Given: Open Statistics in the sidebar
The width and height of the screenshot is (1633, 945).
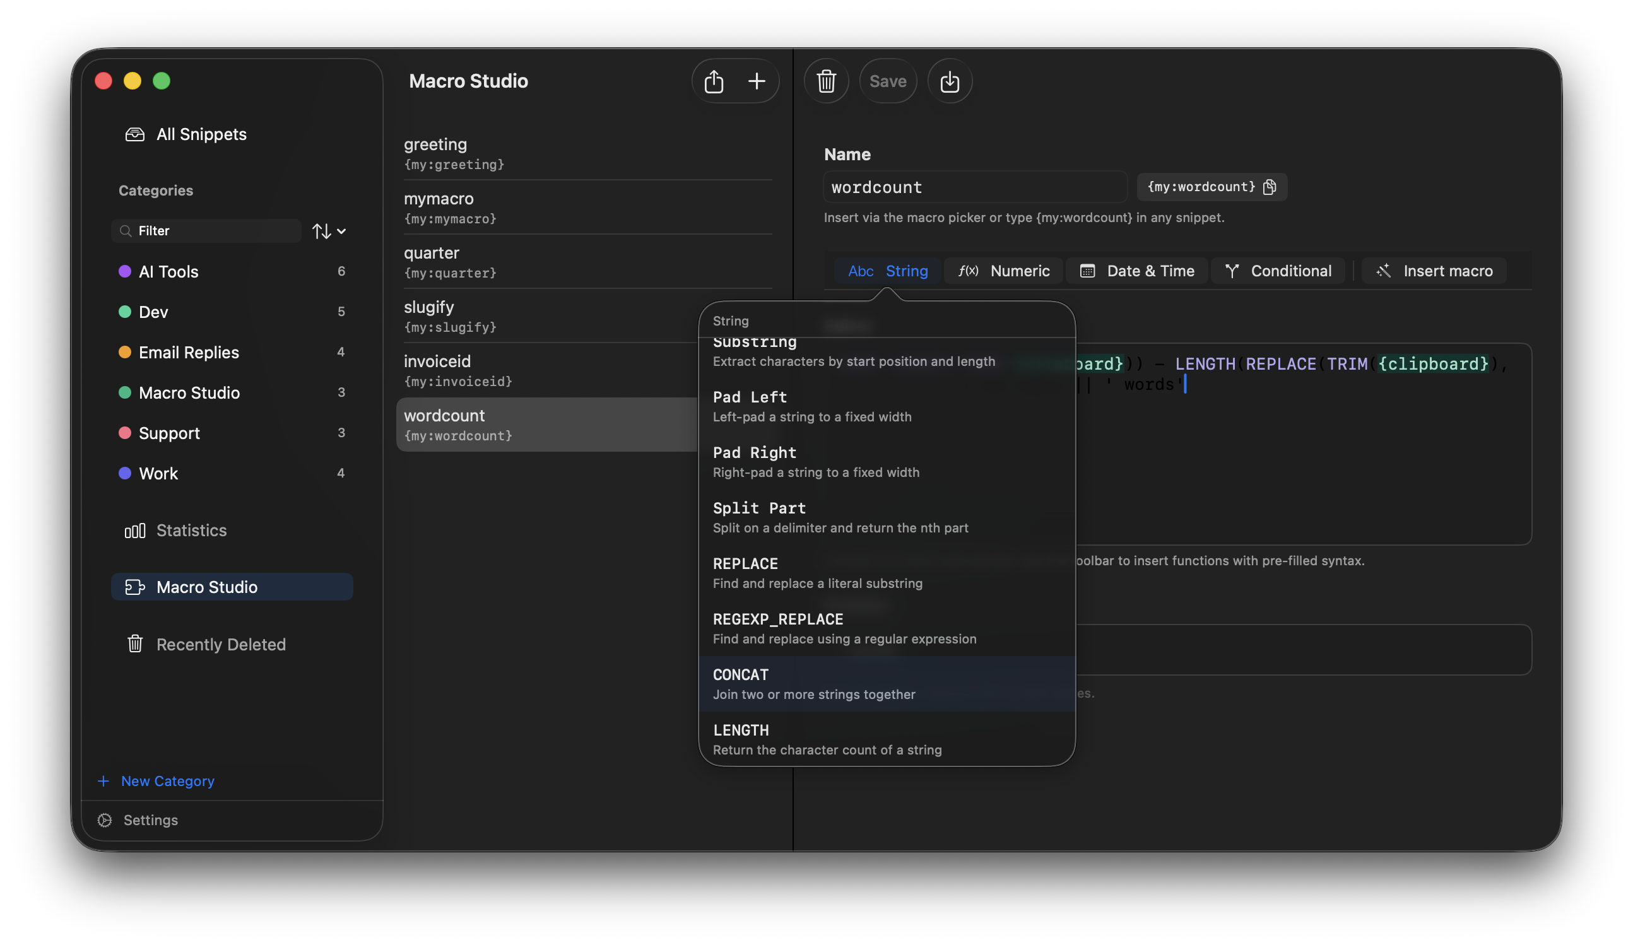Looking at the screenshot, I should (x=232, y=531).
